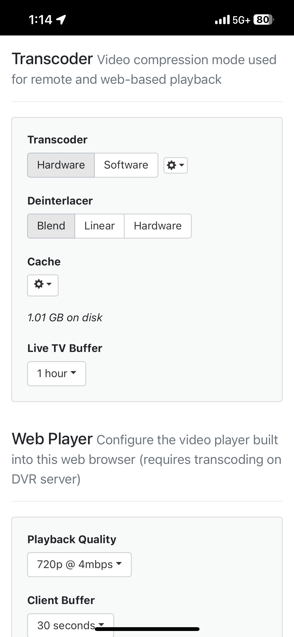Open the Transcoder gear settings menu
The width and height of the screenshot is (294, 637).
(x=175, y=165)
